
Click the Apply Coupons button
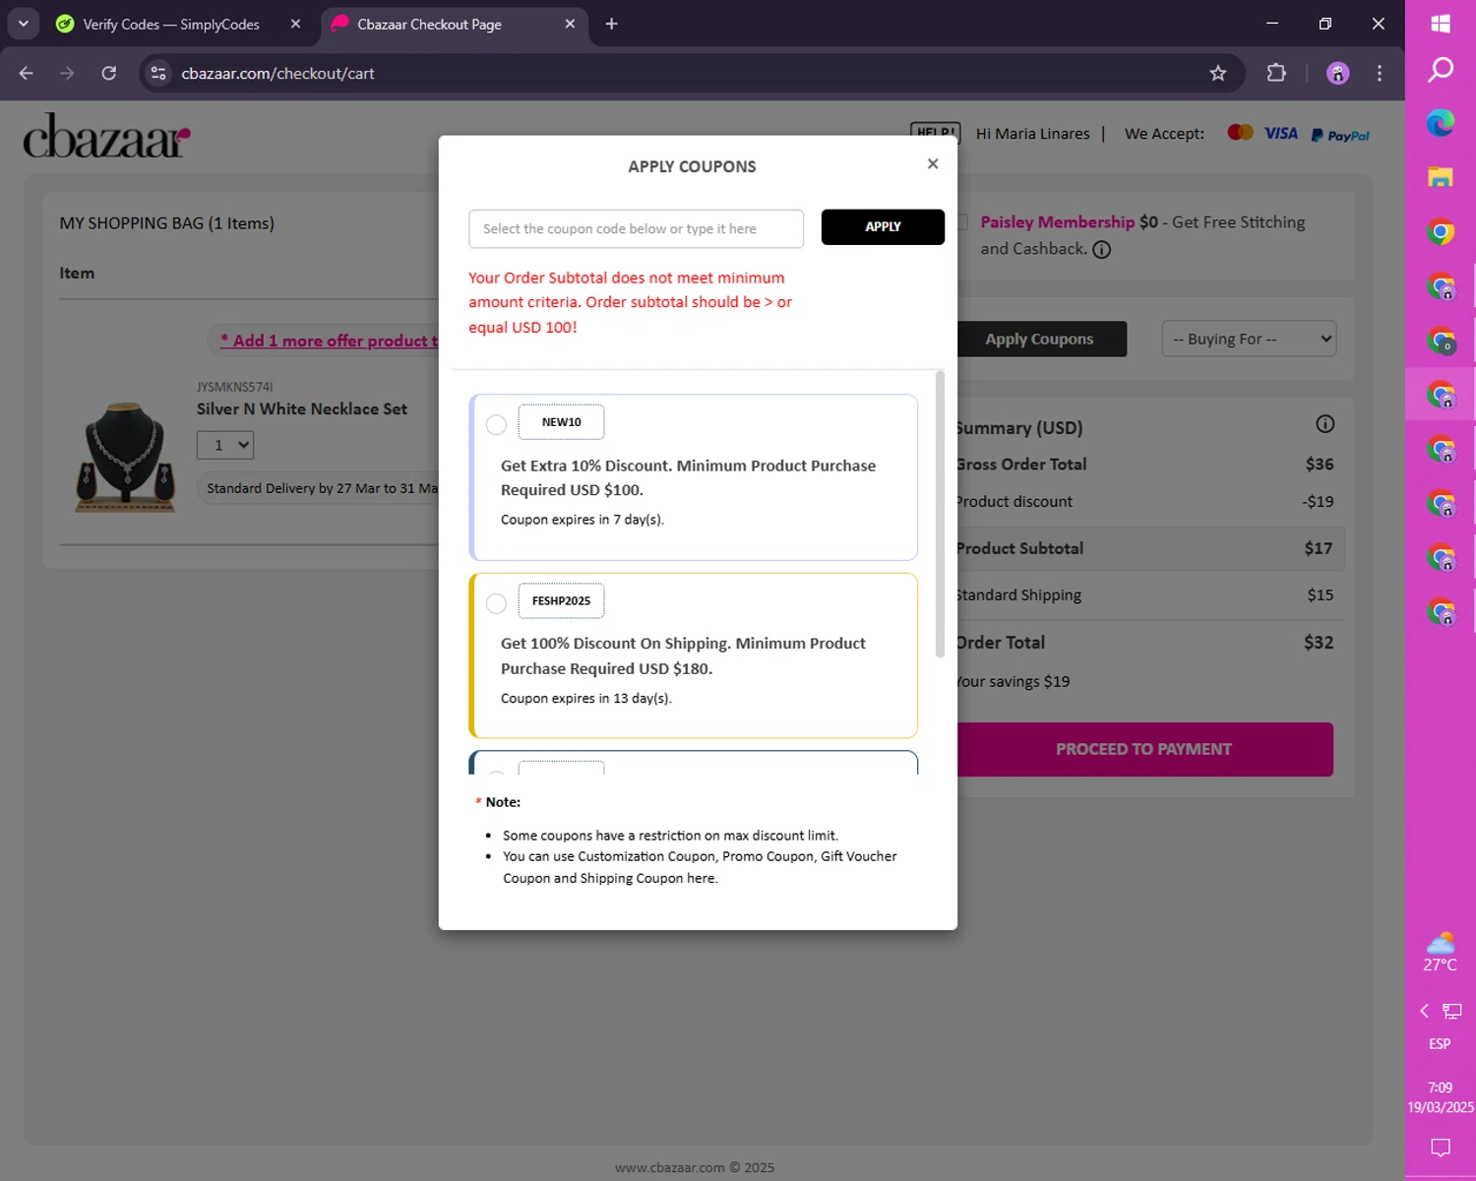pos(1039,339)
